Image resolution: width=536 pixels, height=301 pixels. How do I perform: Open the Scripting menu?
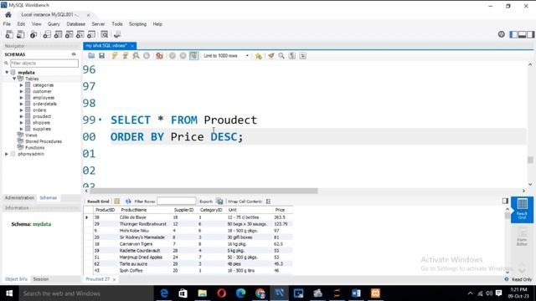click(137, 24)
